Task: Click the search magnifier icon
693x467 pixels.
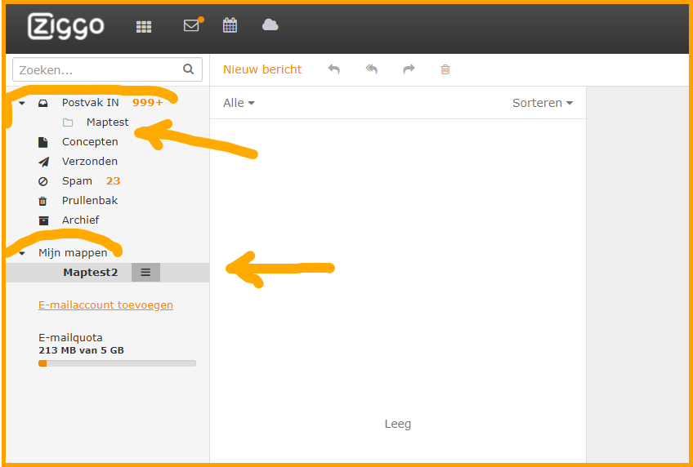Action: [x=189, y=69]
